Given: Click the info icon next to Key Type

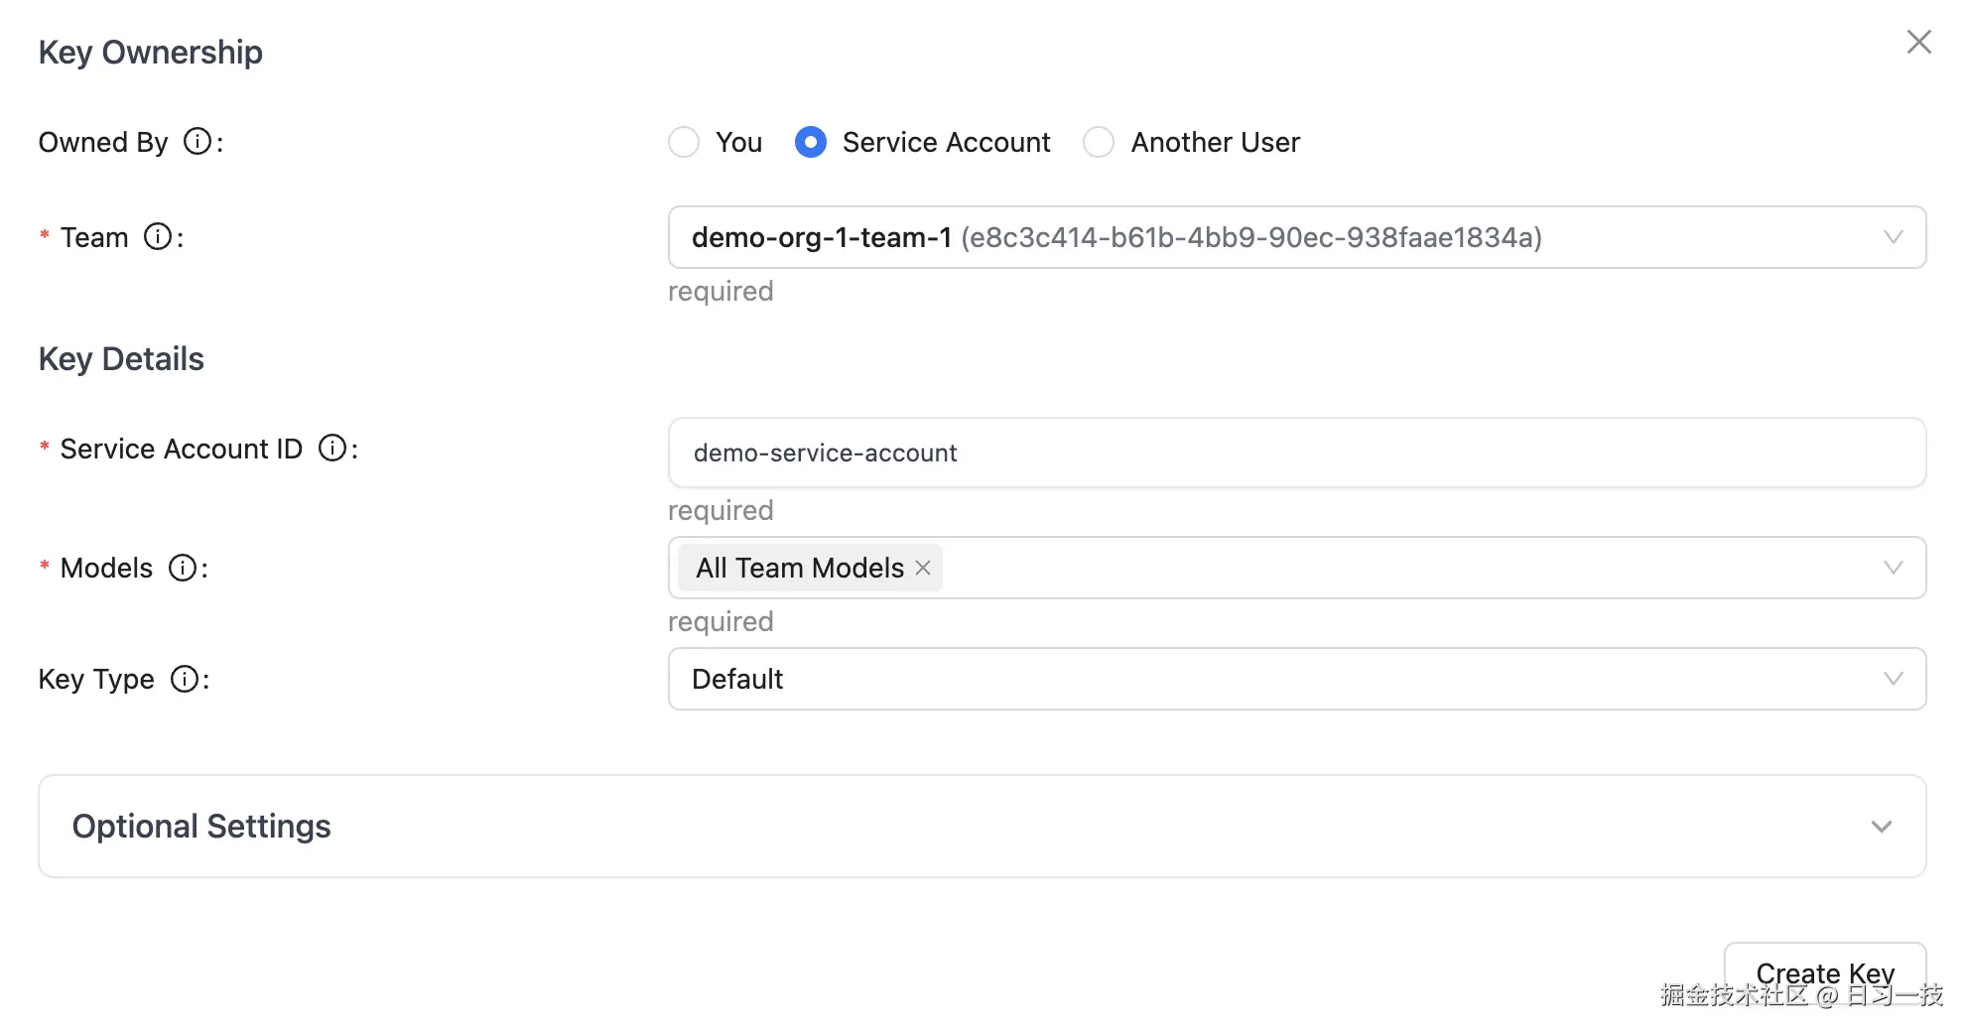Looking at the screenshot, I should coord(185,679).
